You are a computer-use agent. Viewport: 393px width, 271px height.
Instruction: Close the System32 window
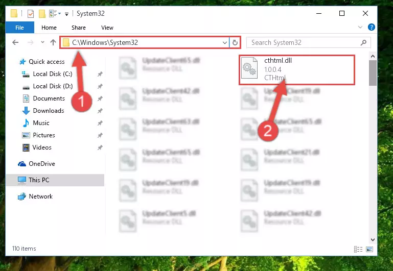point(365,13)
